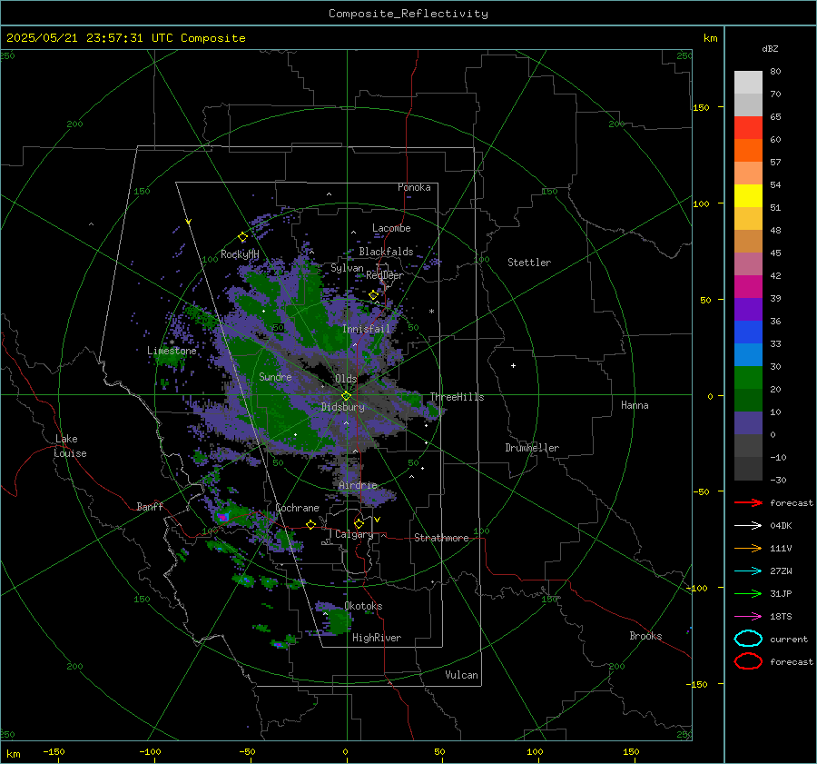Screen dimensions: 817x764
Task: Click the Limestone label
Action: click(172, 351)
